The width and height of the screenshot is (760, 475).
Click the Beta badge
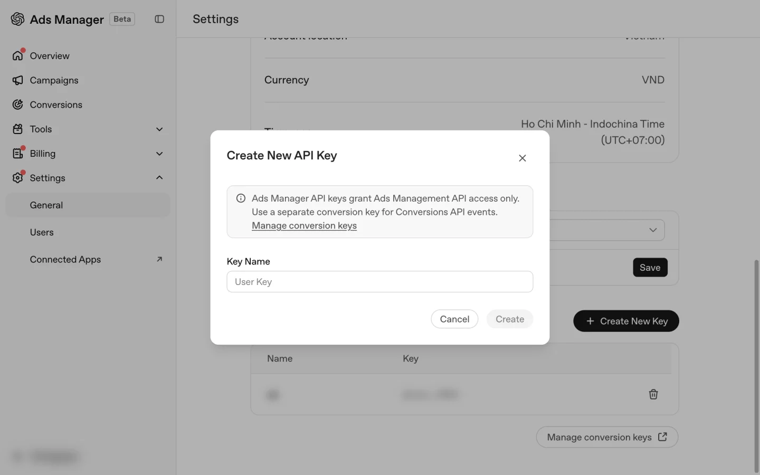point(122,19)
